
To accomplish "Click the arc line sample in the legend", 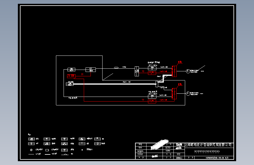I will pyautogui.click(x=65, y=154).
